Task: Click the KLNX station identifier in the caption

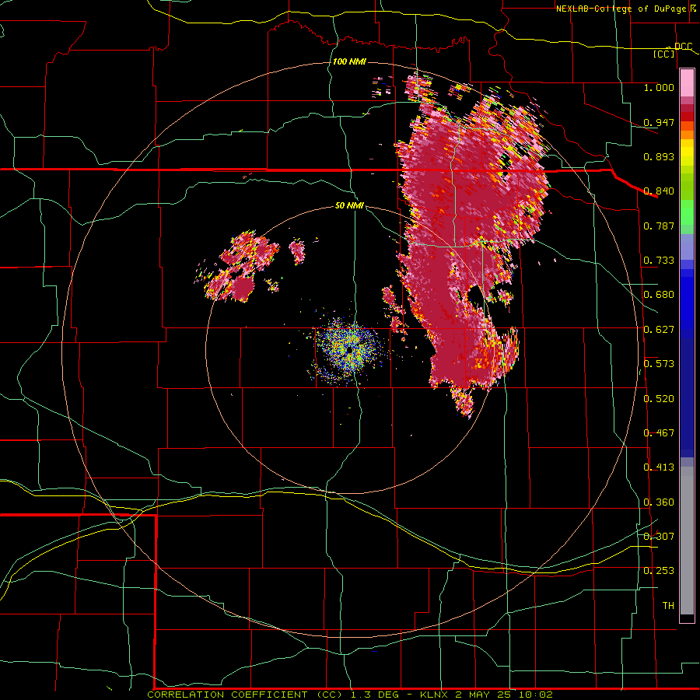Action: click(436, 695)
